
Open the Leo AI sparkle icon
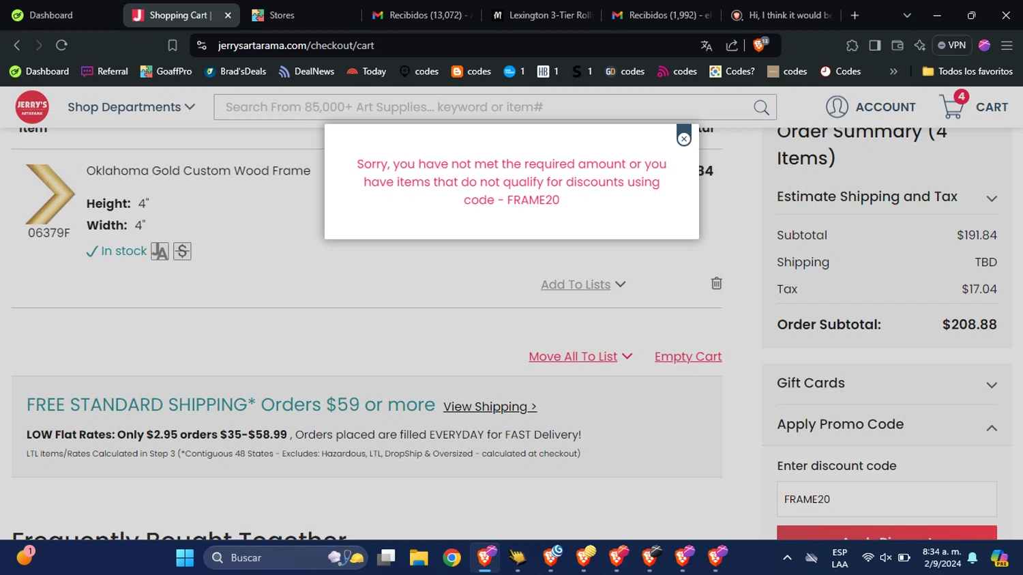[920, 46]
